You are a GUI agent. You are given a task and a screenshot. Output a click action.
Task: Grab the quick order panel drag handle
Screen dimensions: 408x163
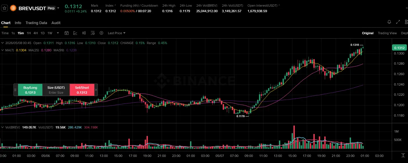[15, 90]
